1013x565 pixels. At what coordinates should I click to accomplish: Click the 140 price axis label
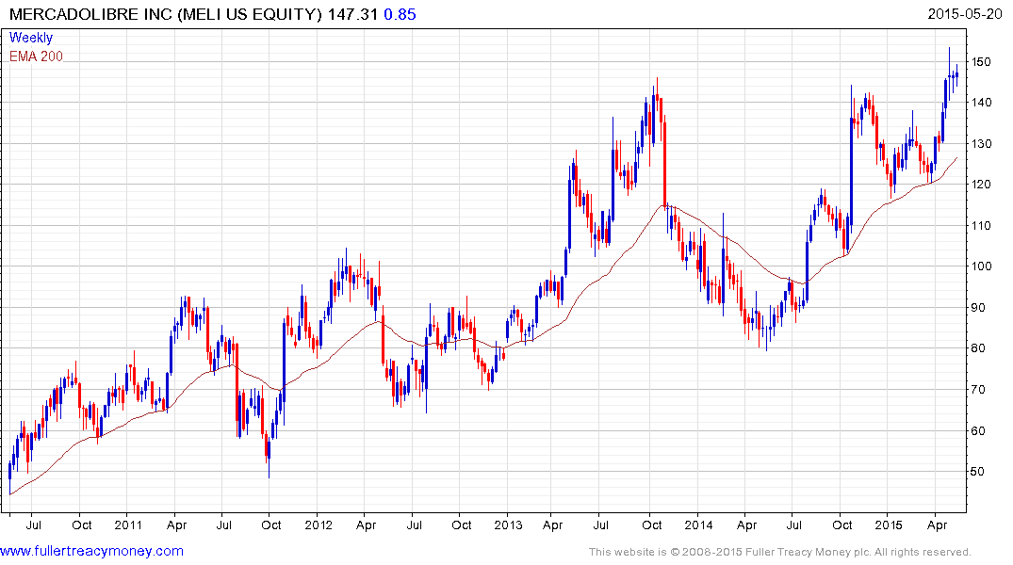click(x=981, y=103)
